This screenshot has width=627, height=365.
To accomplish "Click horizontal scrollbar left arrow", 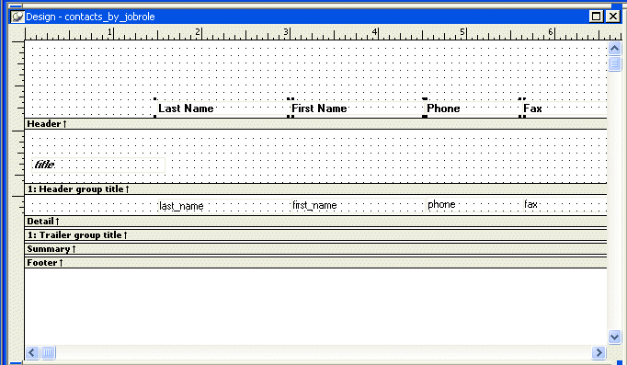I will point(32,353).
